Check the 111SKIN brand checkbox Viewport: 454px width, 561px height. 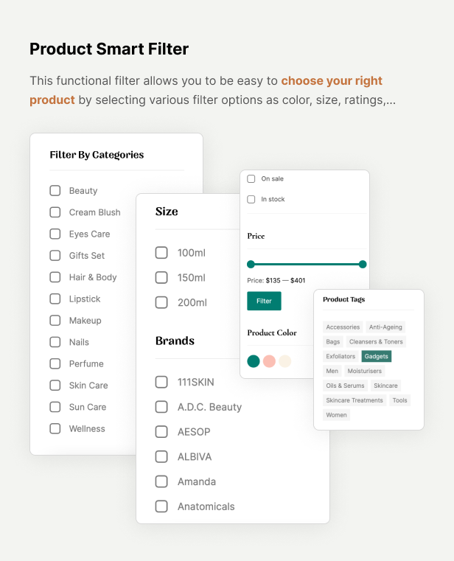coord(161,382)
